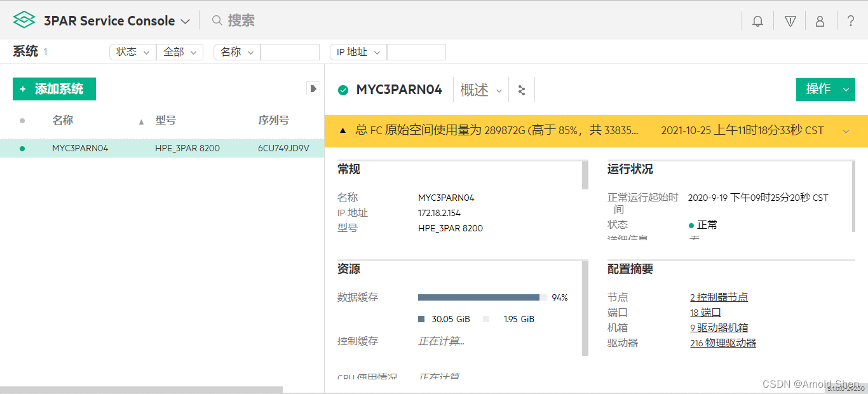Click the green checkmark beside MYC3PARN04
Image resolution: width=868 pixels, height=394 pixels.
(342, 90)
